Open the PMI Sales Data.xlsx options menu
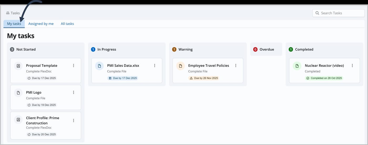Viewport: 368px width, 145px height. click(x=155, y=66)
